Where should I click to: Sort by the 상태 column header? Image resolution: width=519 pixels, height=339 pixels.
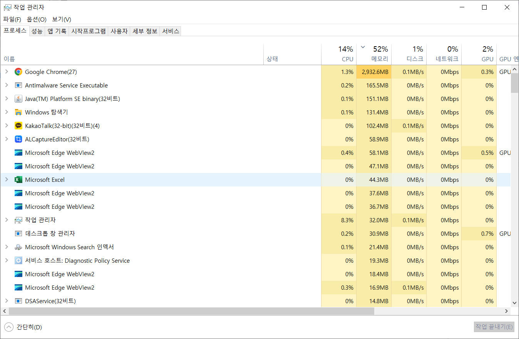coord(292,54)
